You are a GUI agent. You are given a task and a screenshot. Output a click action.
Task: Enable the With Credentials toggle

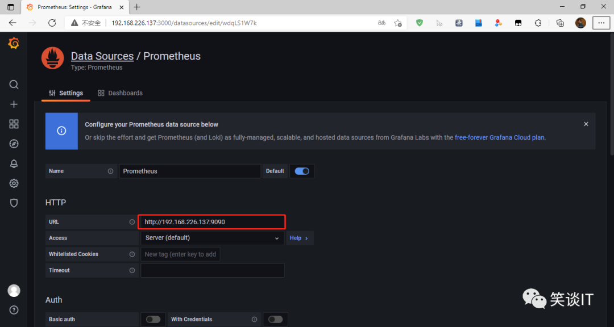(275, 319)
